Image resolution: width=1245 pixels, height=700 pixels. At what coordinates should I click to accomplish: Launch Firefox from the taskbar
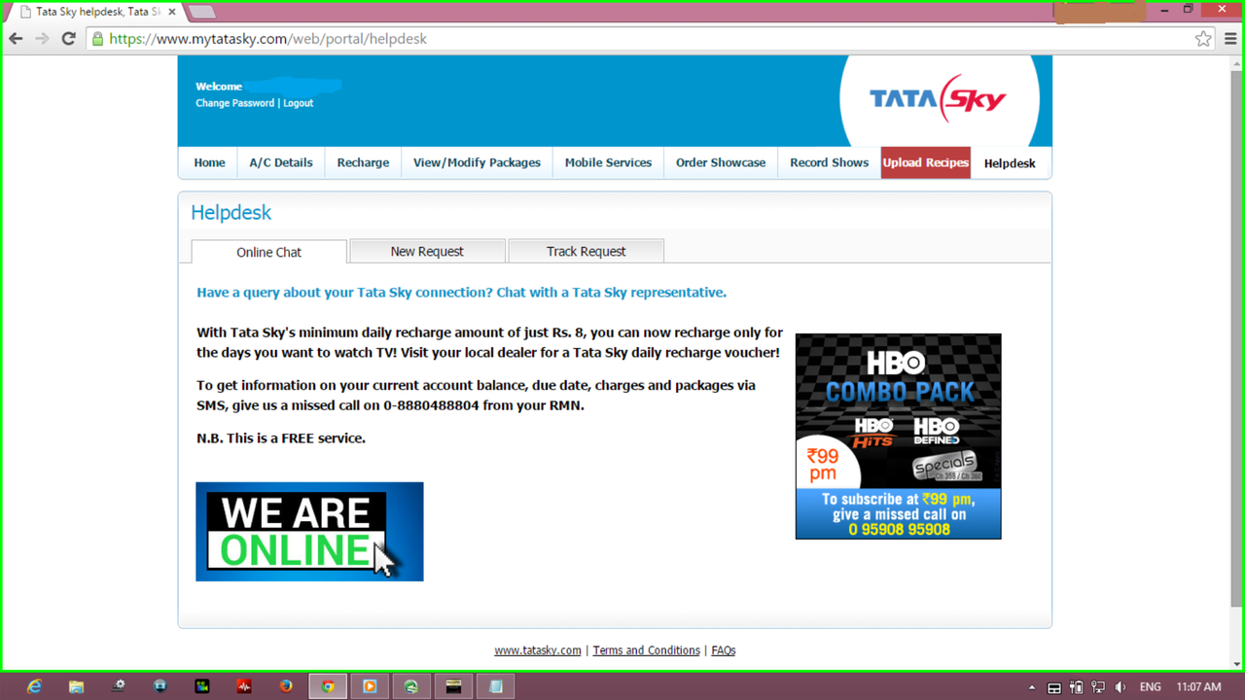pos(286,686)
